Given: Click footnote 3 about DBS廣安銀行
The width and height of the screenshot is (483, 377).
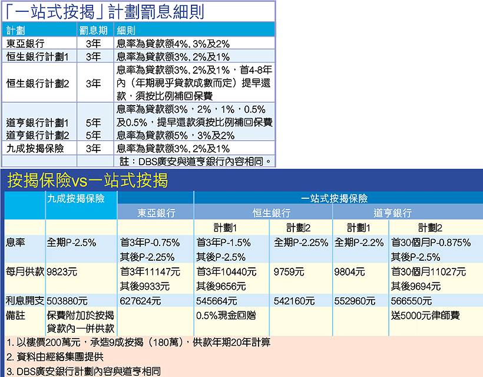Looking at the screenshot, I should click(84, 372).
